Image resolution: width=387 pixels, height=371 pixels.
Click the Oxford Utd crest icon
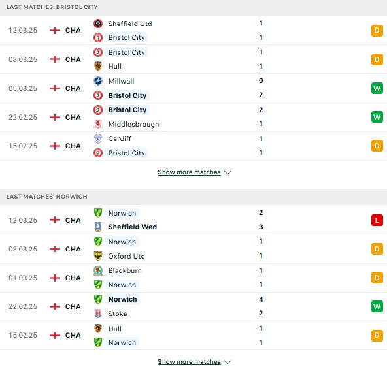tap(98, 256)
